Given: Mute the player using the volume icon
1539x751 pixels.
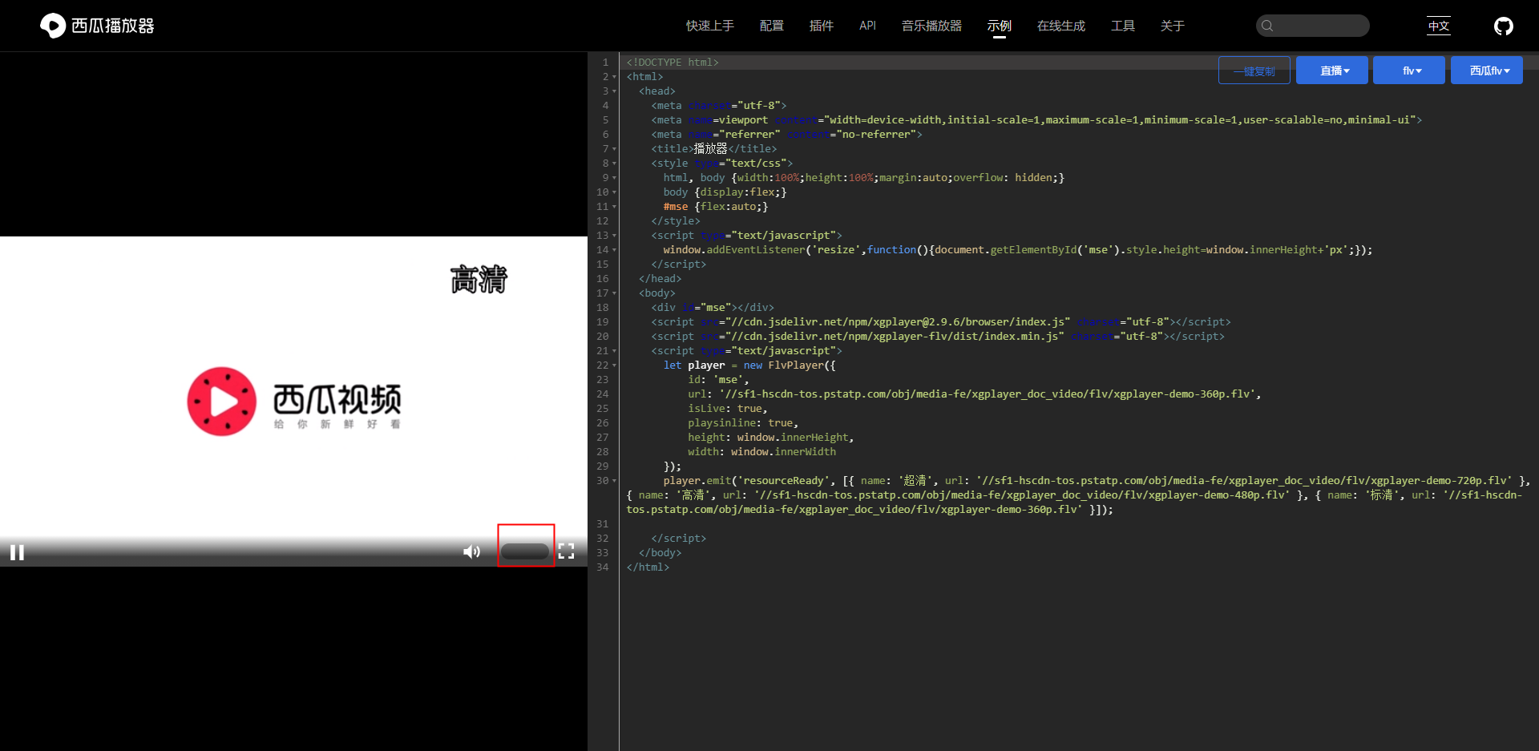Looking at the screenshot, I should (x=471, y=551).
